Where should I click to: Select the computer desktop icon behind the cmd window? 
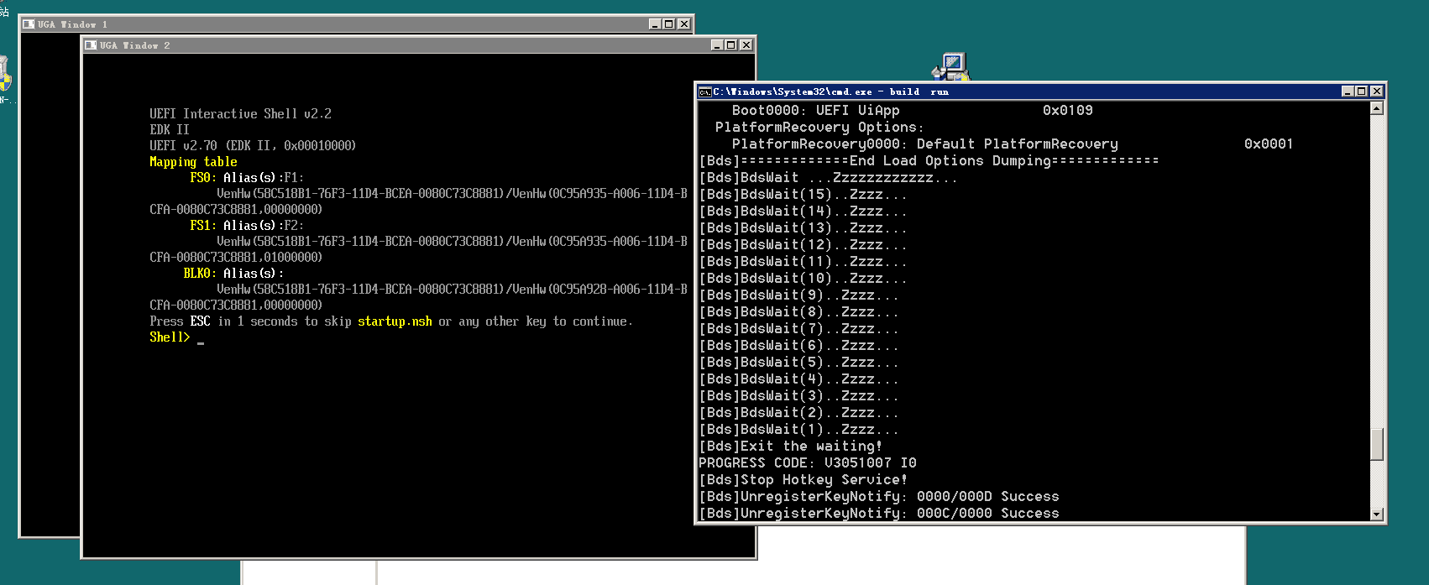tap(952, 65)
